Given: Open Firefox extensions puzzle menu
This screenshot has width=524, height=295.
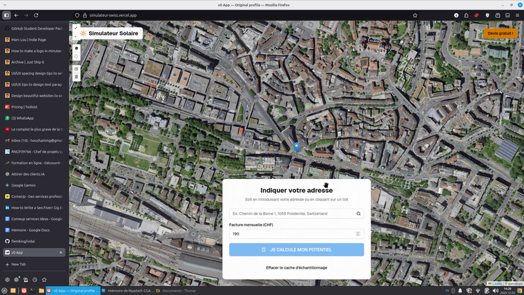Looking at the screenshot, I should pyautogui.click(x=467, y=15).
